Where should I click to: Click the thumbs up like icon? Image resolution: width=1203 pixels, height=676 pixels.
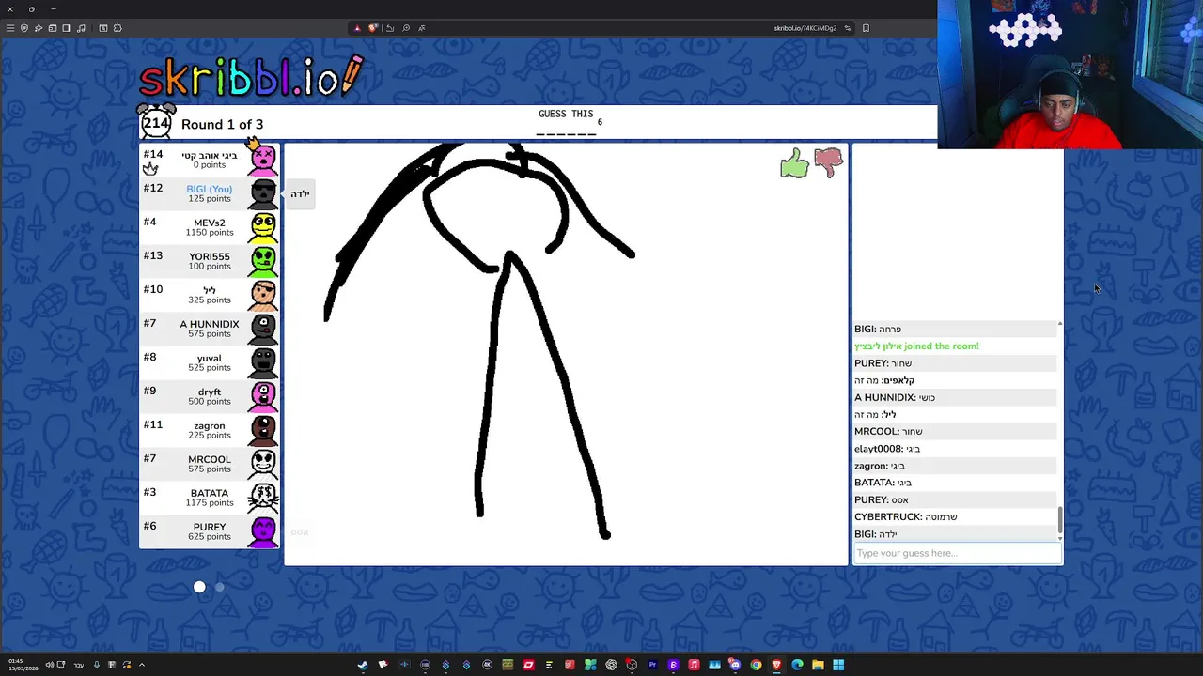click(794, 163)
